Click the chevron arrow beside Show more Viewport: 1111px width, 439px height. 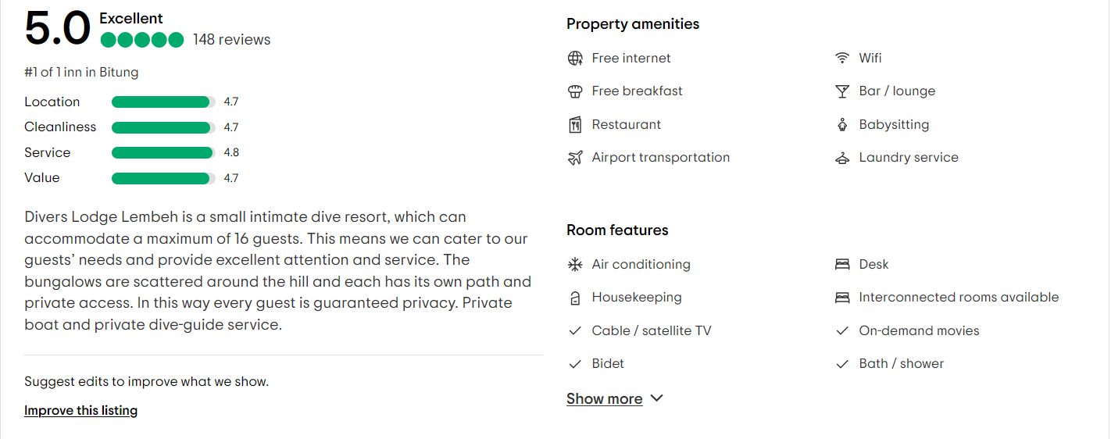point(656,398)
